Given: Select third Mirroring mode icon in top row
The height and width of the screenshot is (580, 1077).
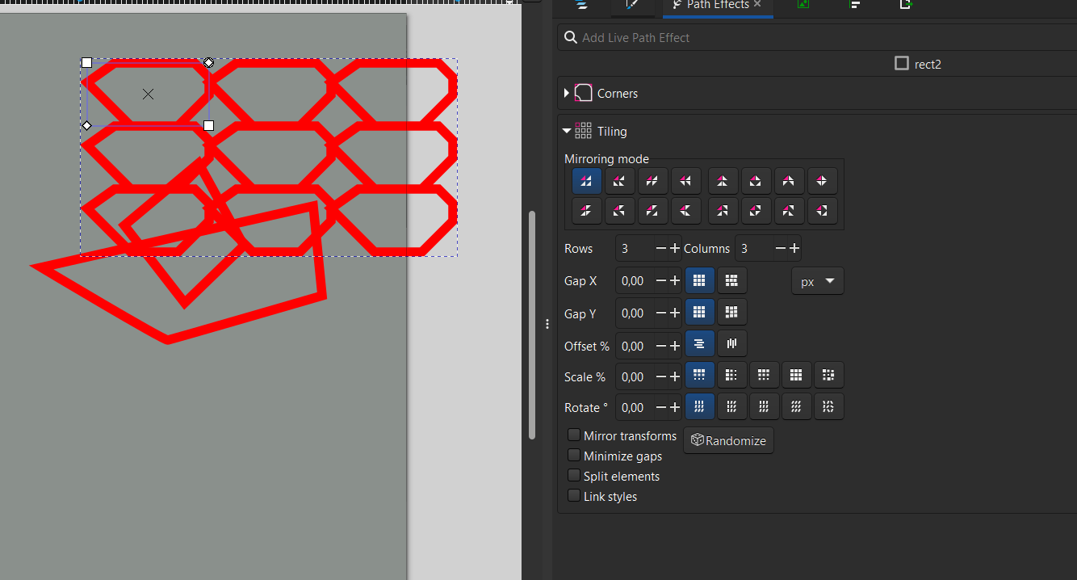Looking at the screenshot, I should click(x=652, y=181).
